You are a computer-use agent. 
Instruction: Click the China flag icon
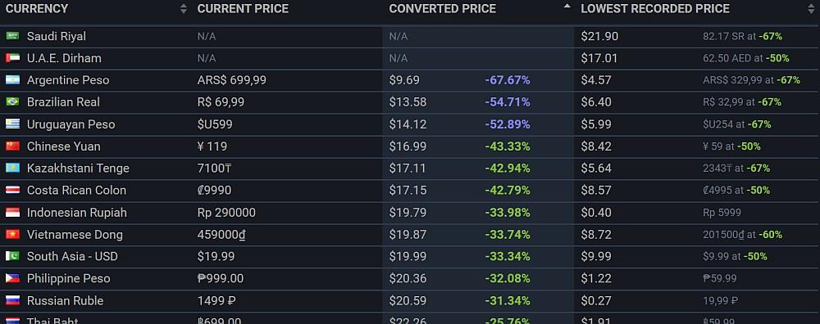[x=12, y=146]
